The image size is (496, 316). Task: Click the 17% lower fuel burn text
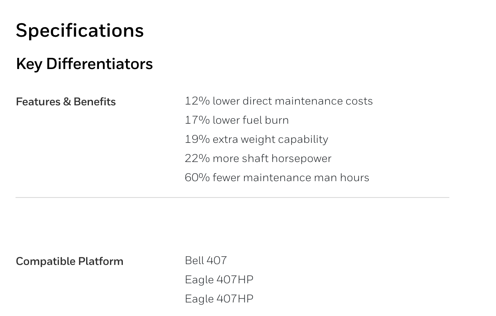point(237,120)
